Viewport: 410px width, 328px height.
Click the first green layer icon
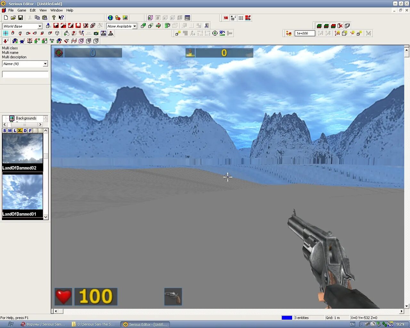point(319,26)
